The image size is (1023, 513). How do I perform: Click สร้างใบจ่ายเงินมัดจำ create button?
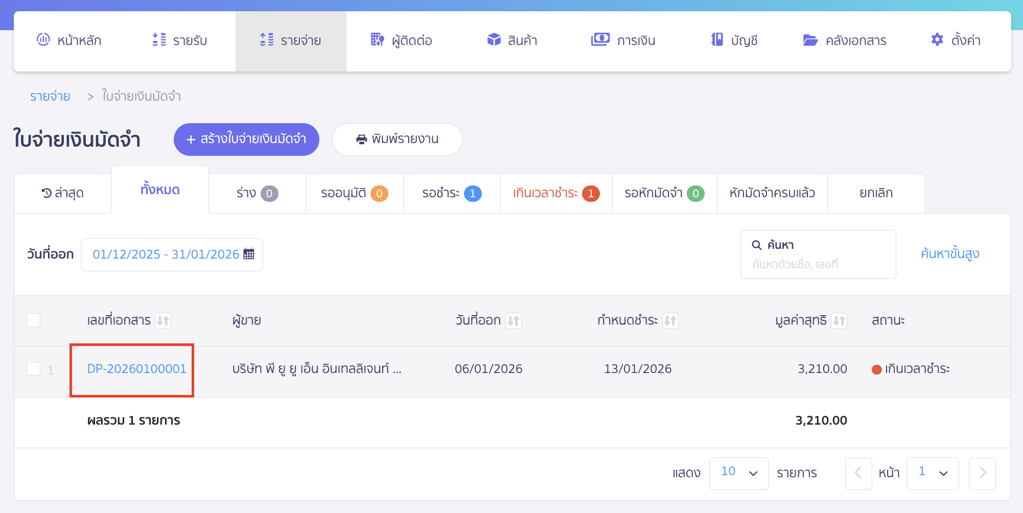click(246, 139)
